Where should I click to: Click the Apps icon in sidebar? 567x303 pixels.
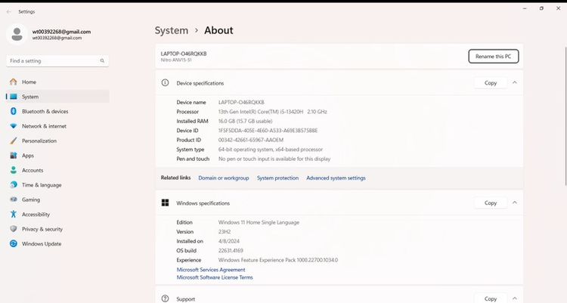[x=14, y=156]
